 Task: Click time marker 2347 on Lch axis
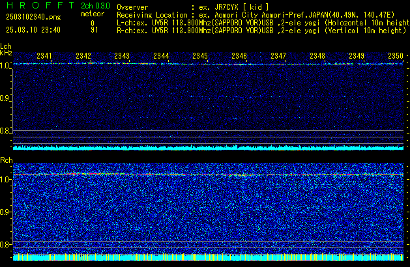point(278,56)
